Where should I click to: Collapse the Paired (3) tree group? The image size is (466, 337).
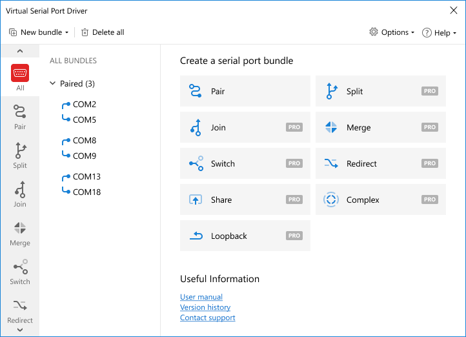coord(53,83)
